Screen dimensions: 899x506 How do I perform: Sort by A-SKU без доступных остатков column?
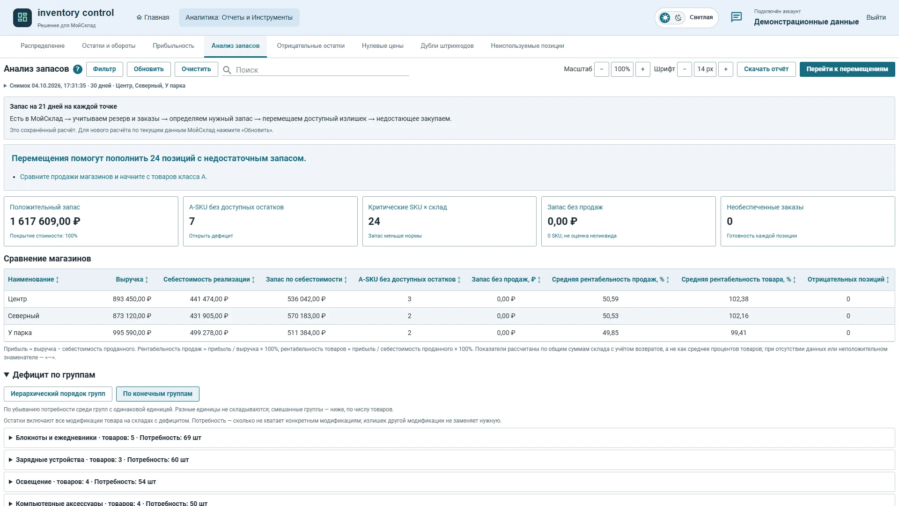click(409, 280)
